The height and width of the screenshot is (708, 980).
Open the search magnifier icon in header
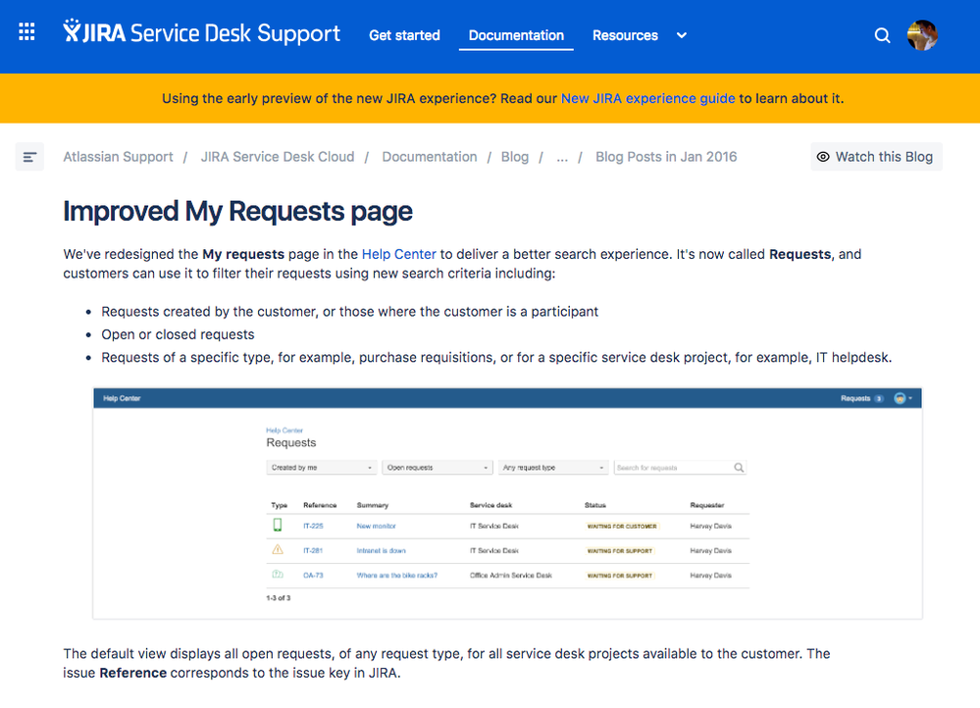click(882, 35)
